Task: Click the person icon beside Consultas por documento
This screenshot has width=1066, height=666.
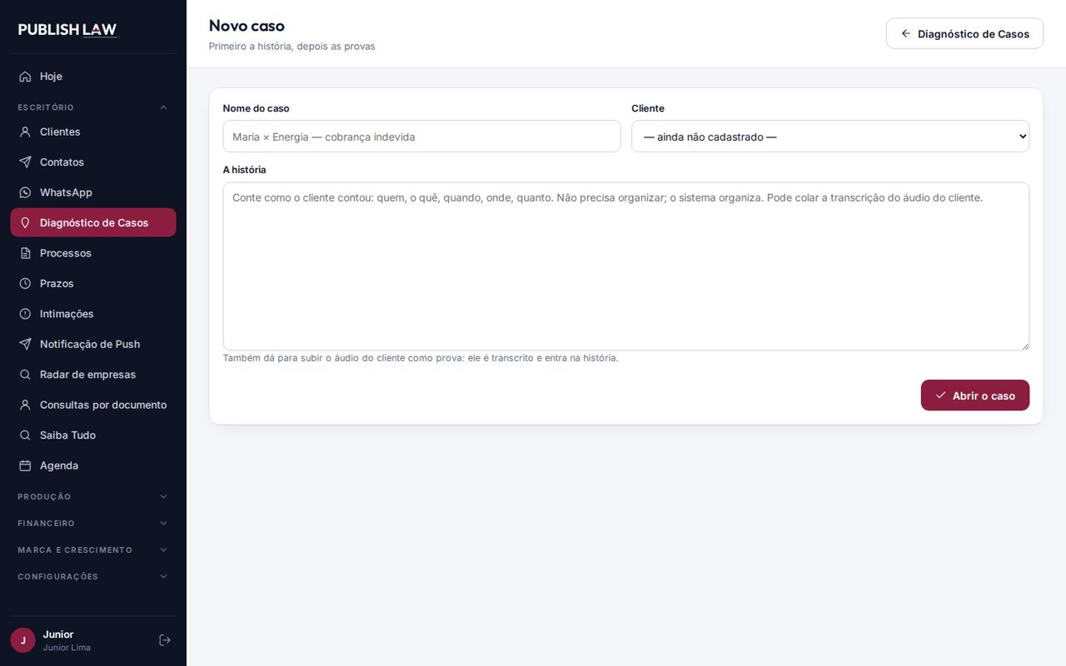Action: click(25, 405)
